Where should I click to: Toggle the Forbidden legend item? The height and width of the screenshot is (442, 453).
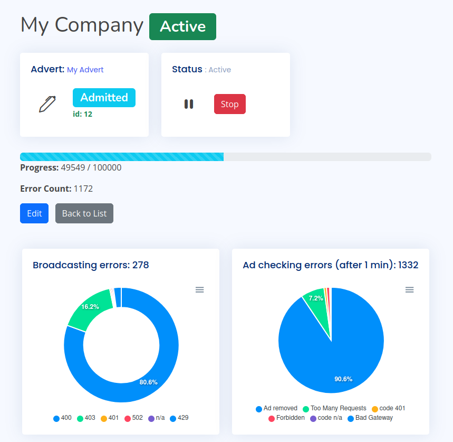coord(287,418)
